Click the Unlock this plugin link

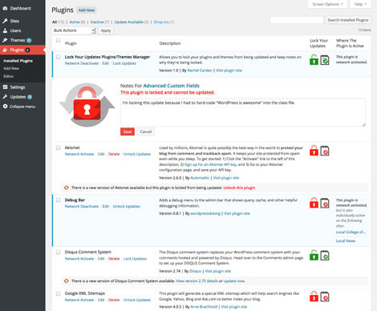pos(239,188)
